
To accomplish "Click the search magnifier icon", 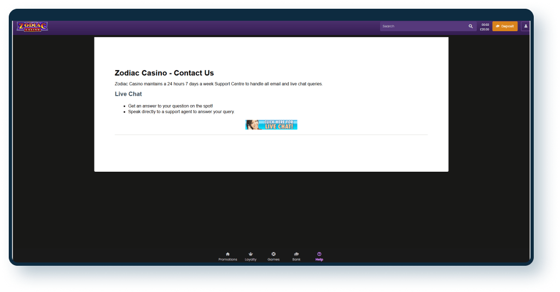I will point(471,26).
